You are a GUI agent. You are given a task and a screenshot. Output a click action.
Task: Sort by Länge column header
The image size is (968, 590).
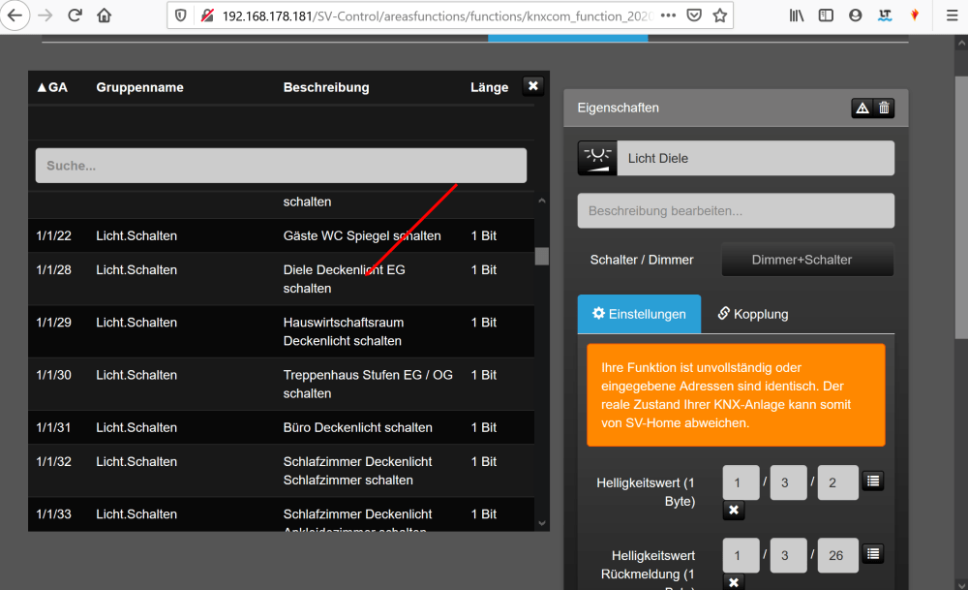tap(490, 88)
